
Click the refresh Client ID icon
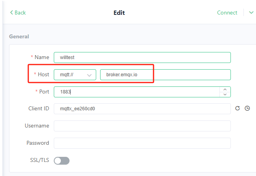pyautogui.click(x=238, y=108)
